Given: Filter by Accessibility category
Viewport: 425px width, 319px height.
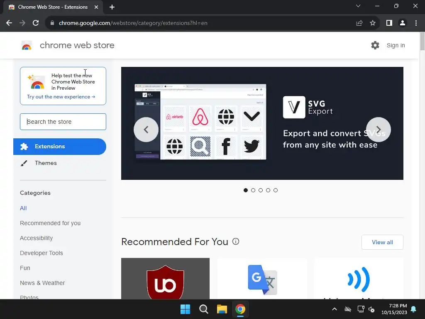Looking at the screenshot, I should 37,238.
